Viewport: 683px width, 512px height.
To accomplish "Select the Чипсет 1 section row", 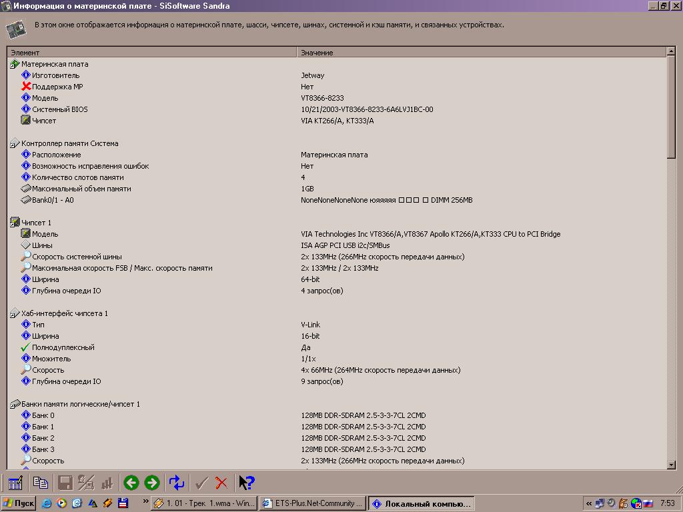I will (36, 223).
